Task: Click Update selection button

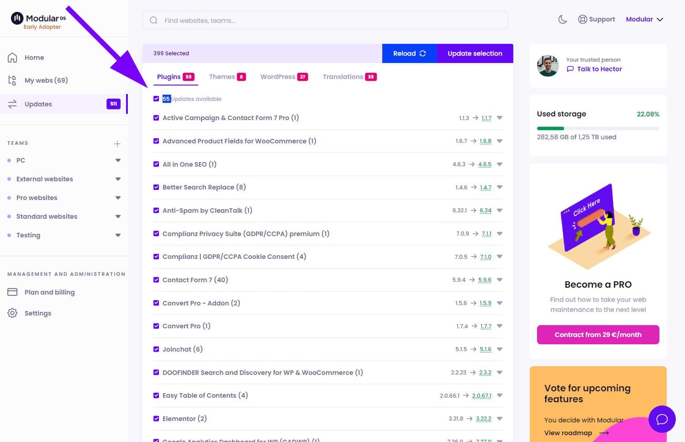Action: click(x=475, y=53)
